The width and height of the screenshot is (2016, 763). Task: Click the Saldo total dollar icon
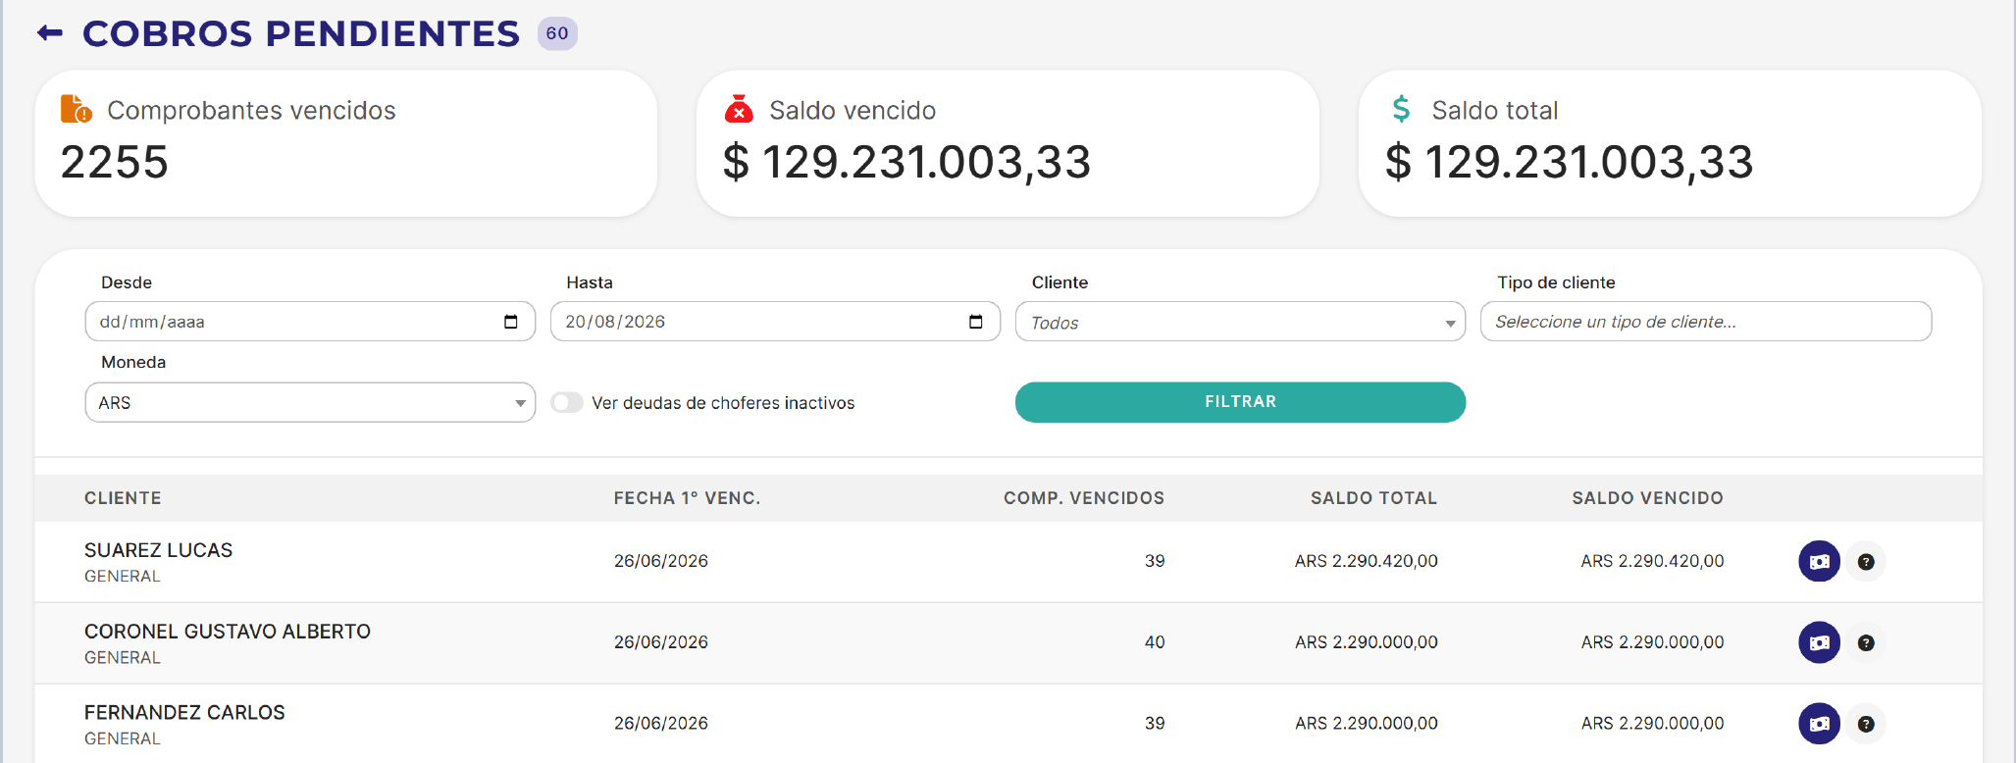point(1401,109)
